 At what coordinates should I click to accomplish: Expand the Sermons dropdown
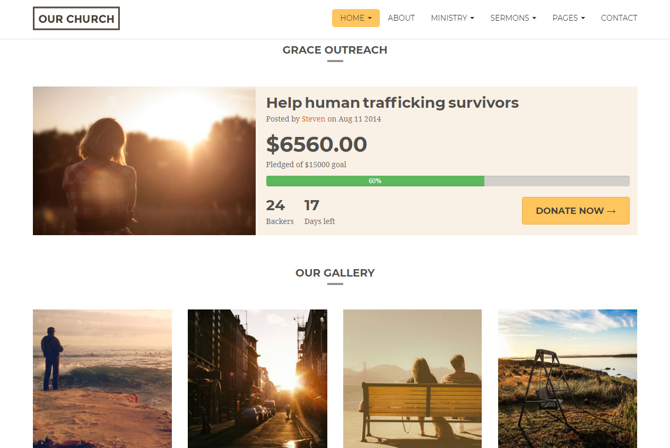513,18
